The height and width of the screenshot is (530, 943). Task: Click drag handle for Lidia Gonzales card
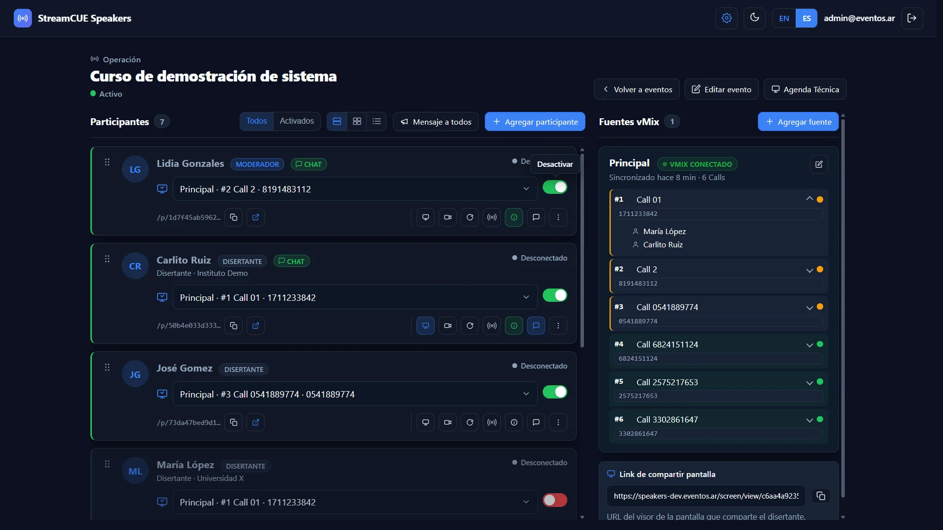click(107, 162)
